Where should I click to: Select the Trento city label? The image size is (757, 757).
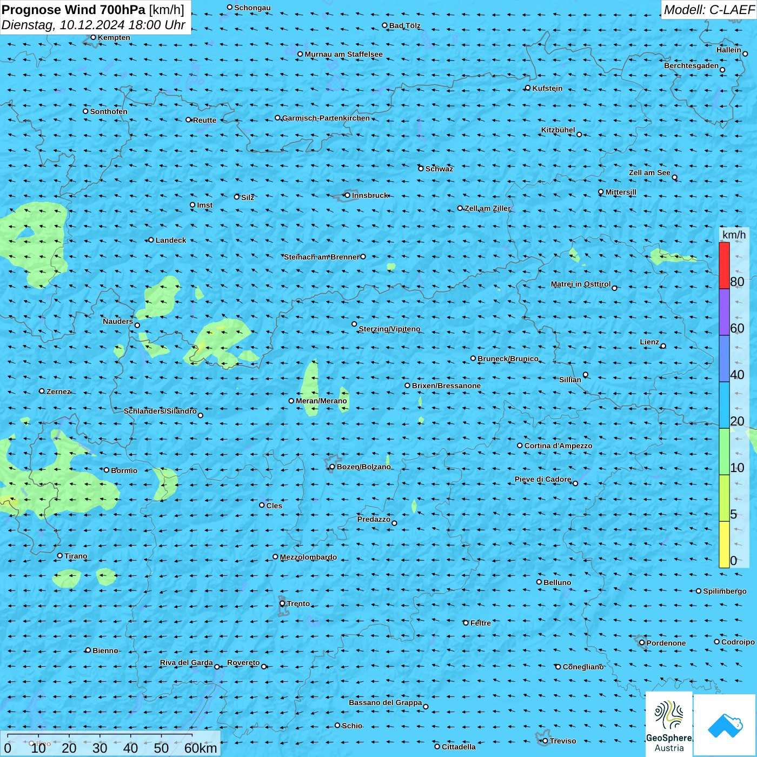pyautogui.click(x=298, y=603)
